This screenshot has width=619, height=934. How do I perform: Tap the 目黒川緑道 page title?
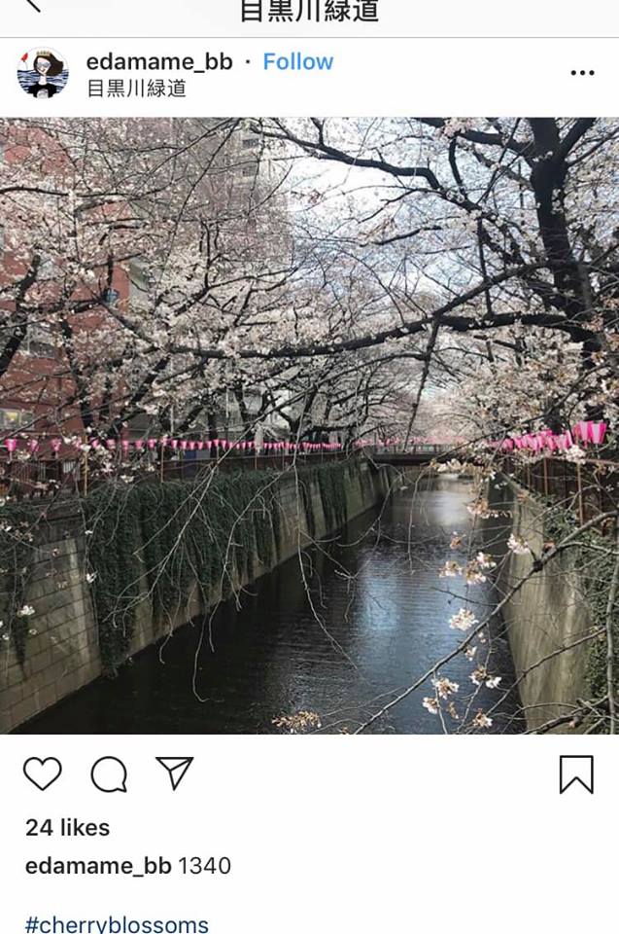pos(309,11)
